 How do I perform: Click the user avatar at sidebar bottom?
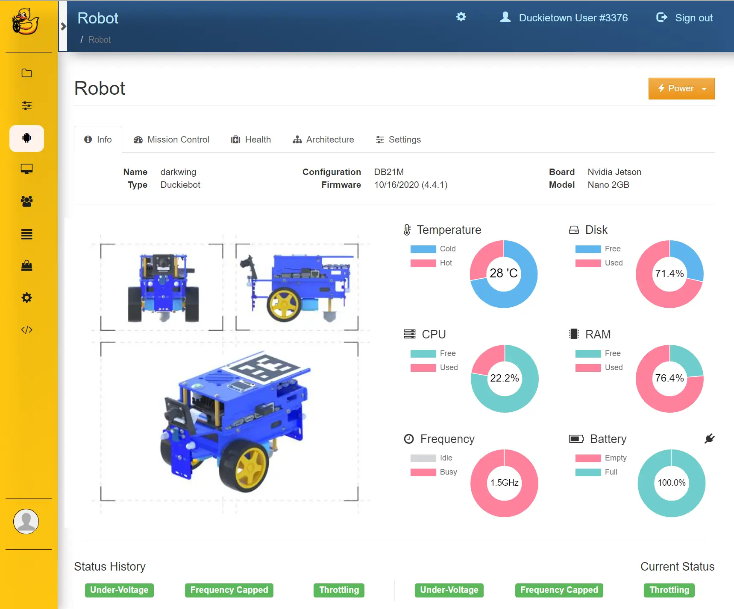pyautogui.click(x=26, y=521)
